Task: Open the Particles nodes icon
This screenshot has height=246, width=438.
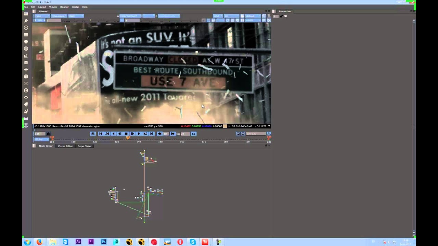Action: (x=26, y=83)
